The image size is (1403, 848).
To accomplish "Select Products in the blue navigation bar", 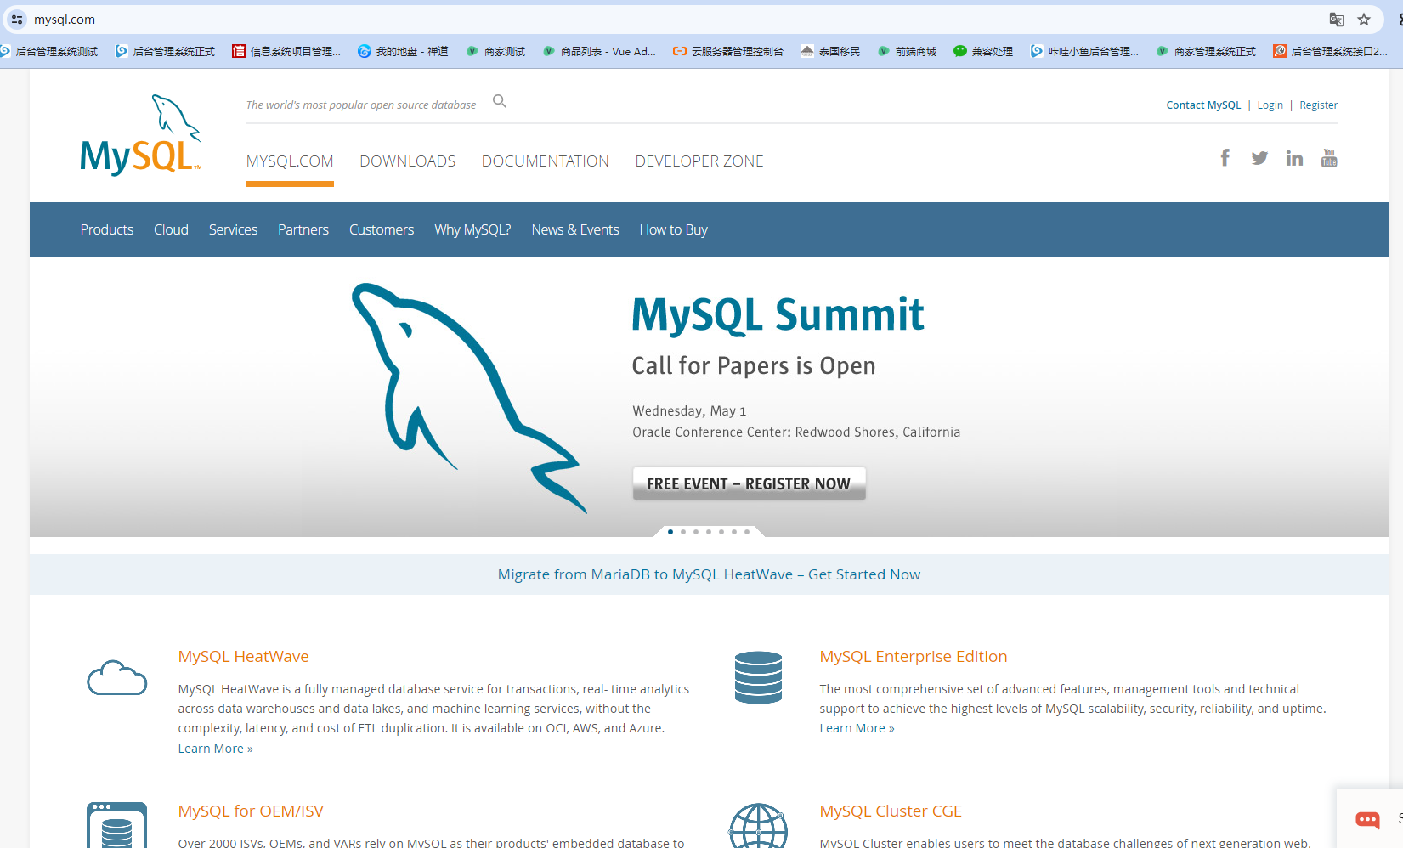I will point(107,229).
